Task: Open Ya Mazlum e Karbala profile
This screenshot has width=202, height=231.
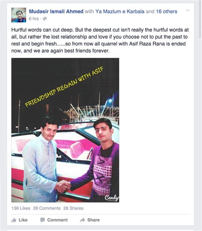Action: (120, 12)
